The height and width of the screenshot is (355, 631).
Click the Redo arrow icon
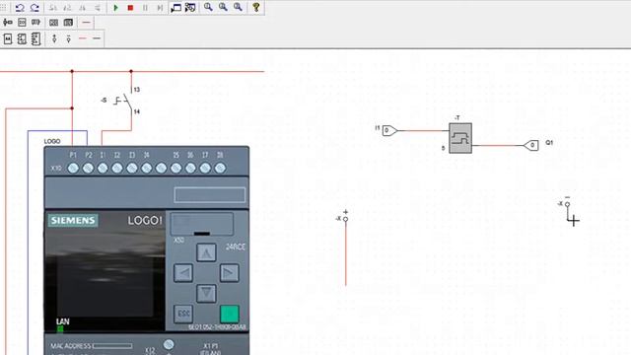coord(35,8)
